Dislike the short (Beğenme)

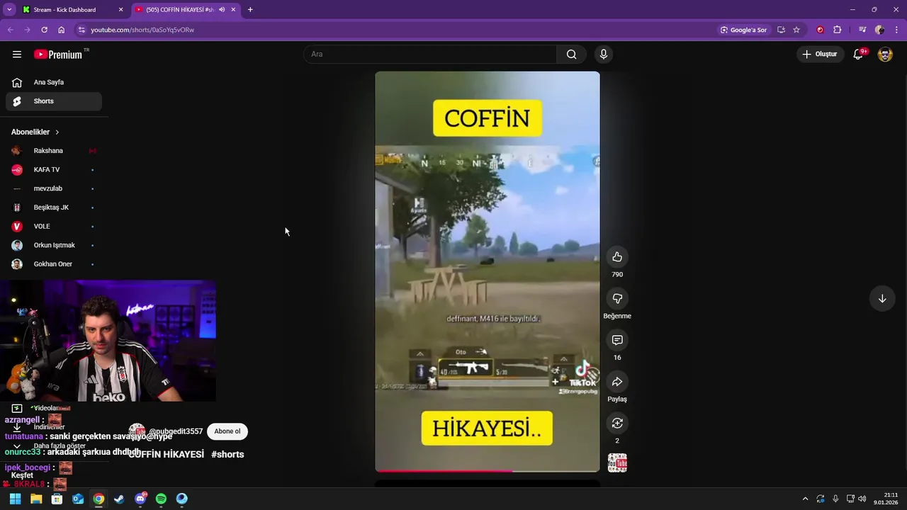617,299
